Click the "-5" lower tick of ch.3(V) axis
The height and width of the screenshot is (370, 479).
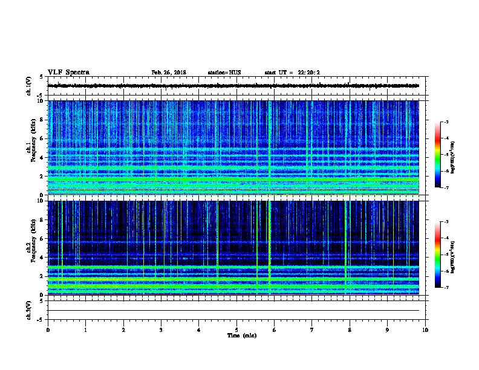coord(41,320)
